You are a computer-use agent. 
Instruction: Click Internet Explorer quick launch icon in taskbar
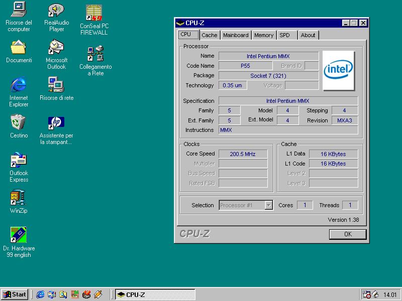(40, 294)
